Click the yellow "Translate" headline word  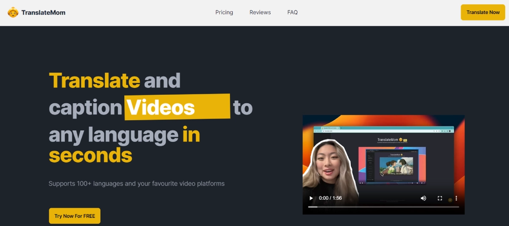pos(94,80)
